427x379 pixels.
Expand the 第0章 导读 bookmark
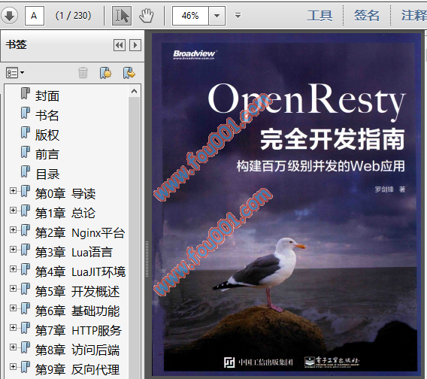(x=13, y=191)
